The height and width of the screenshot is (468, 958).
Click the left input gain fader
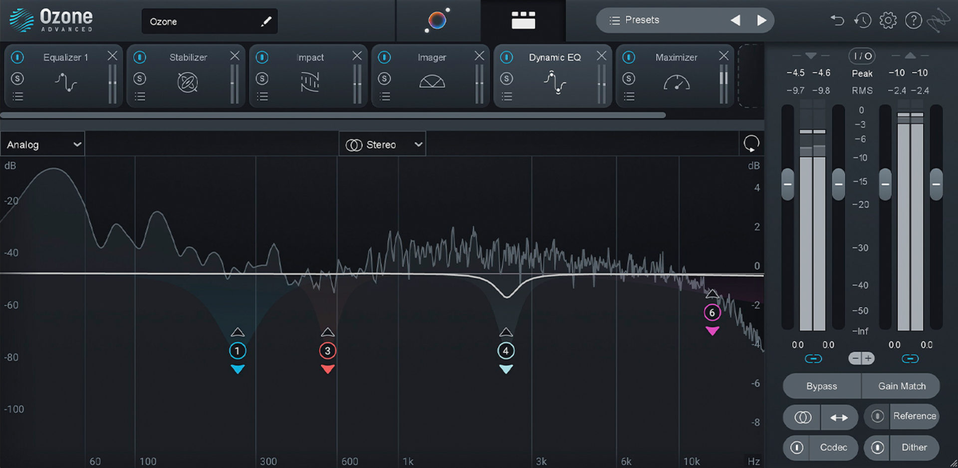[787, 184]
